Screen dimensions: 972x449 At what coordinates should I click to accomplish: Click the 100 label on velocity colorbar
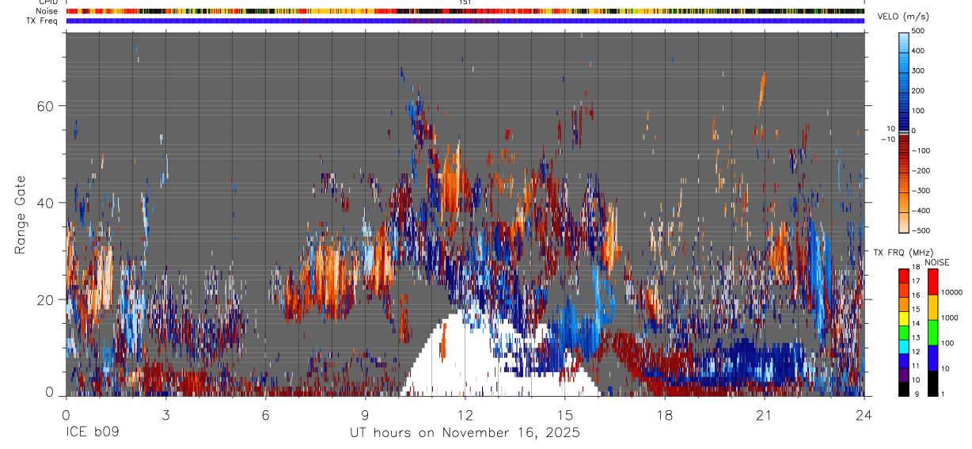pos(920,111)
